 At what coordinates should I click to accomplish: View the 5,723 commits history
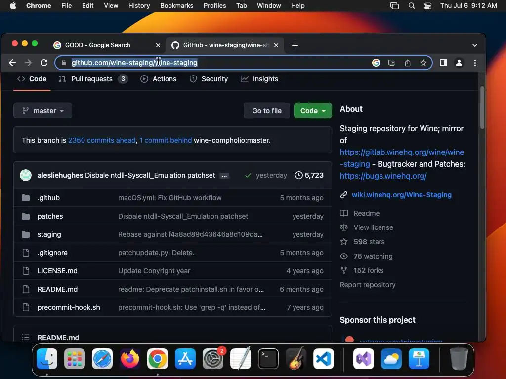click(x=309, y=175)
